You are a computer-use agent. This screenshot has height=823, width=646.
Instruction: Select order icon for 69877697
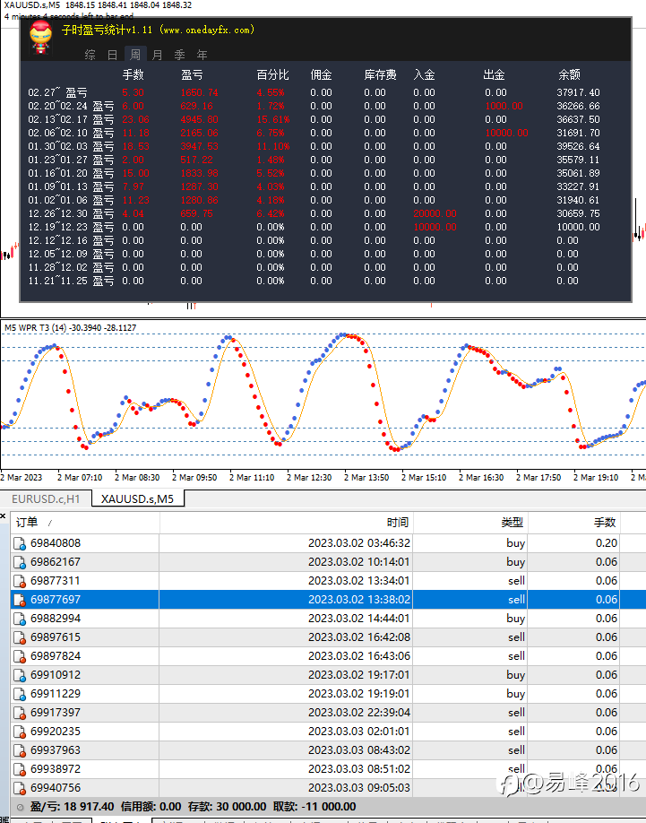click(20, 600)
